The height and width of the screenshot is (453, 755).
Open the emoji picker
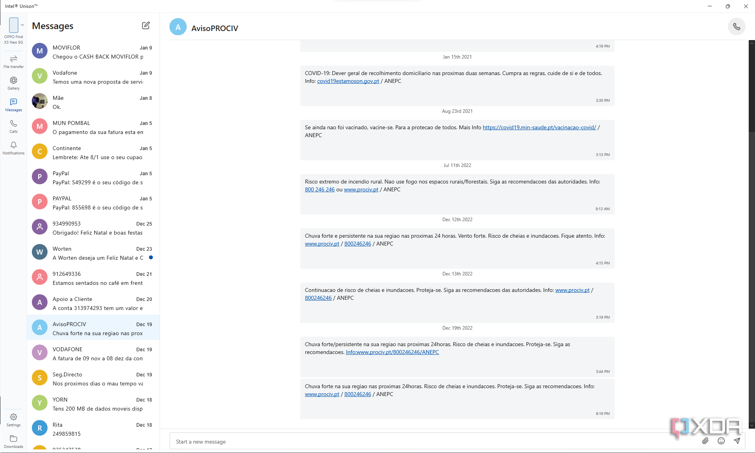click(721, 441)
